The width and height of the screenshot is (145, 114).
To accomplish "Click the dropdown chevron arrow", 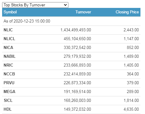I will click(x=65, y=5).
